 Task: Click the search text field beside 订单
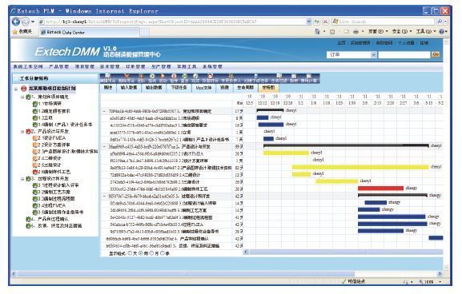click(404, 54)
